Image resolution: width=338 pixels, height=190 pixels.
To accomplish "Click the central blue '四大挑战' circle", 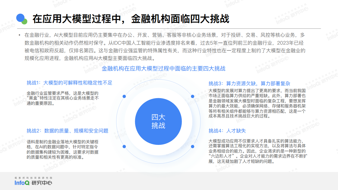I will tap(158, 121).
